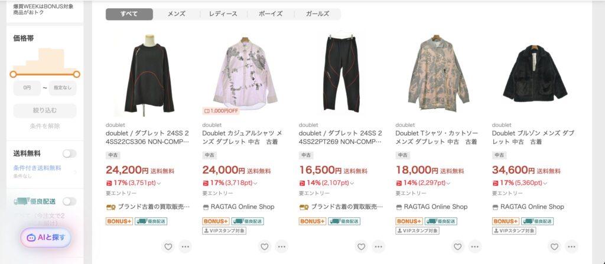Select the レディース category tab

click(x=223, y=14)
